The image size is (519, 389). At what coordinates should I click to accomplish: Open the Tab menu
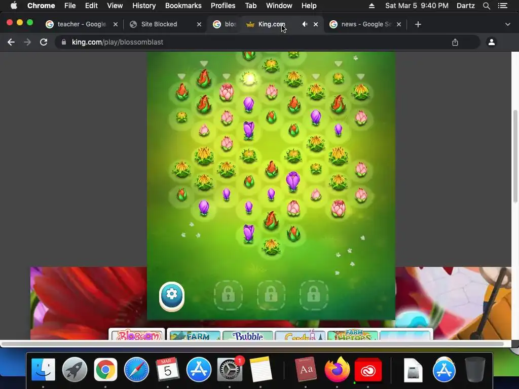click(x=250, y=6)
